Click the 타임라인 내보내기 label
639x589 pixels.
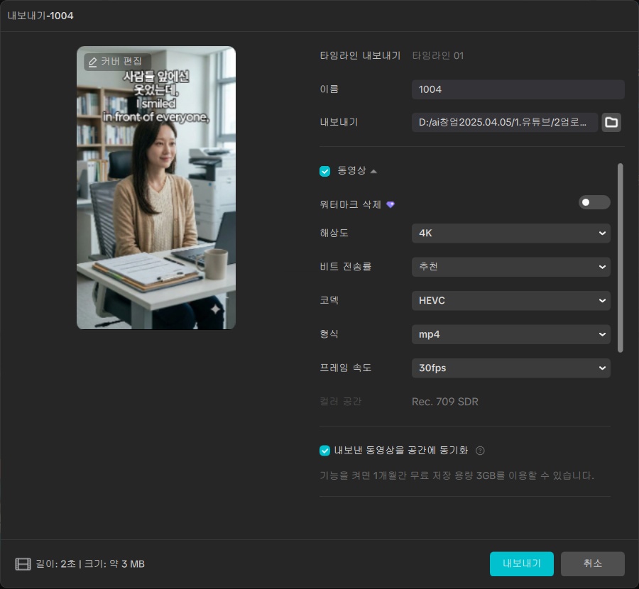click(360, 56)
